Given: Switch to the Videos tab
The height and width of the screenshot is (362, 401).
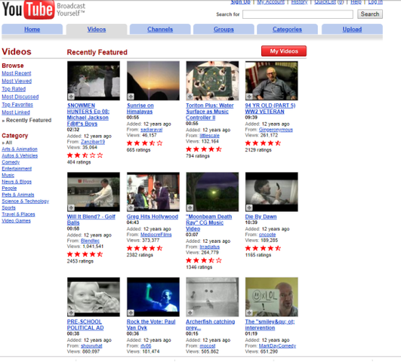Looking at the screenshot, I should coord(97,29).
